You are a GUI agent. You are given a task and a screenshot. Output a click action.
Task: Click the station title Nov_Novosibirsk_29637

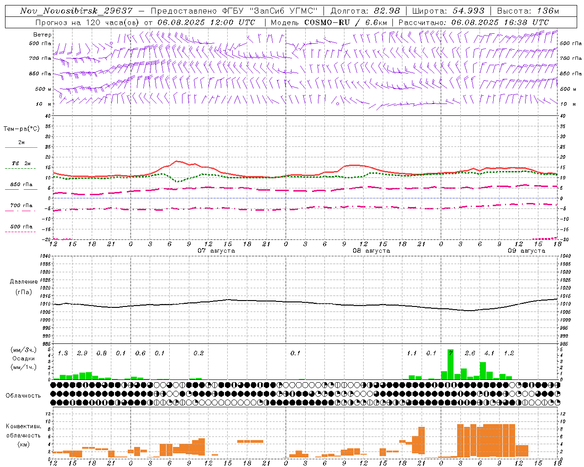point(76,11)
